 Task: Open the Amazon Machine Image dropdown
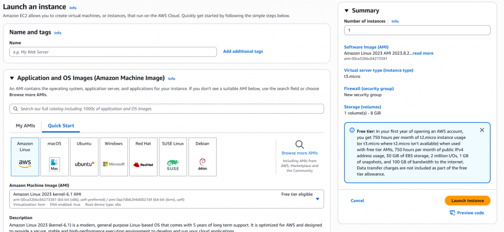click(317, 199)
